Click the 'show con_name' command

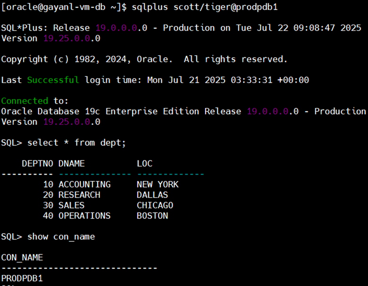coord(61,237)
